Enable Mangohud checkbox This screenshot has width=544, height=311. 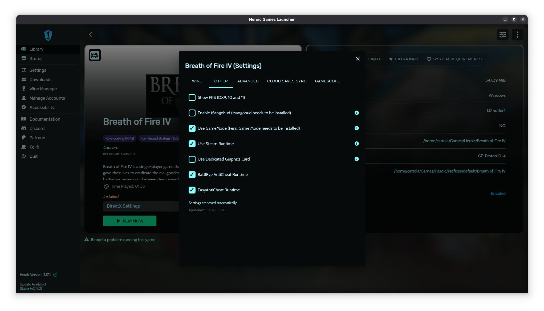192,113
